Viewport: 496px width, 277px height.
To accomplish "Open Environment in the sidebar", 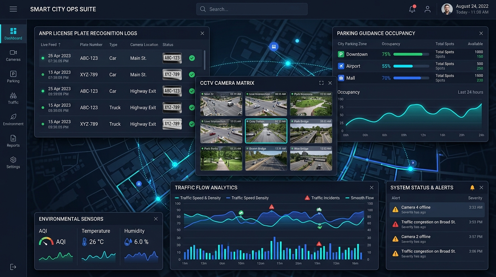I will click(13, 120).
